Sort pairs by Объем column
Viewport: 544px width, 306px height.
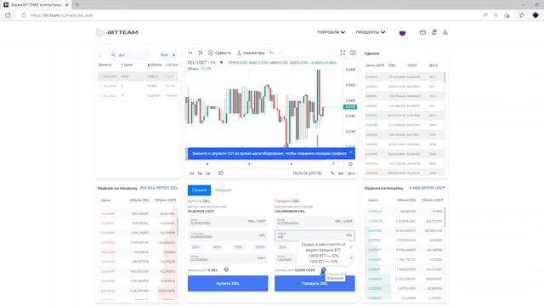pos(155,65)
